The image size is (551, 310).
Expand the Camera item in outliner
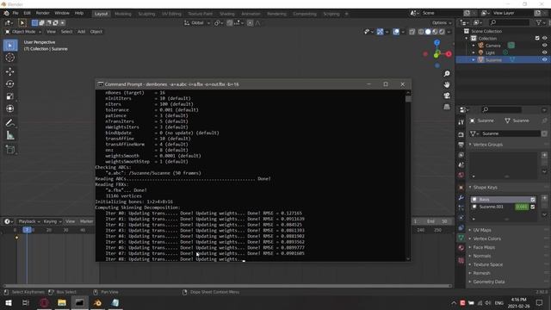[x=474, y=46]
